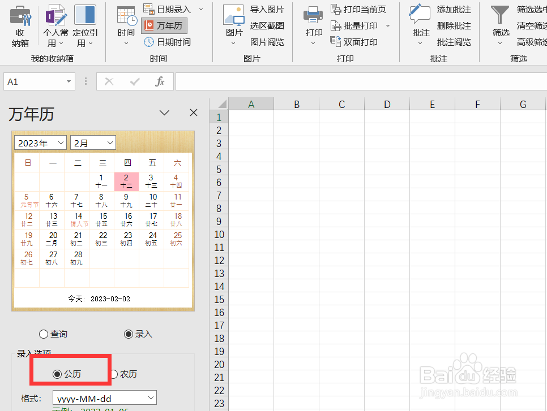Expand the 时间 button dropdown arrow
The width and height of the screenshot is (547, 411).
click(x=126, y=44)
